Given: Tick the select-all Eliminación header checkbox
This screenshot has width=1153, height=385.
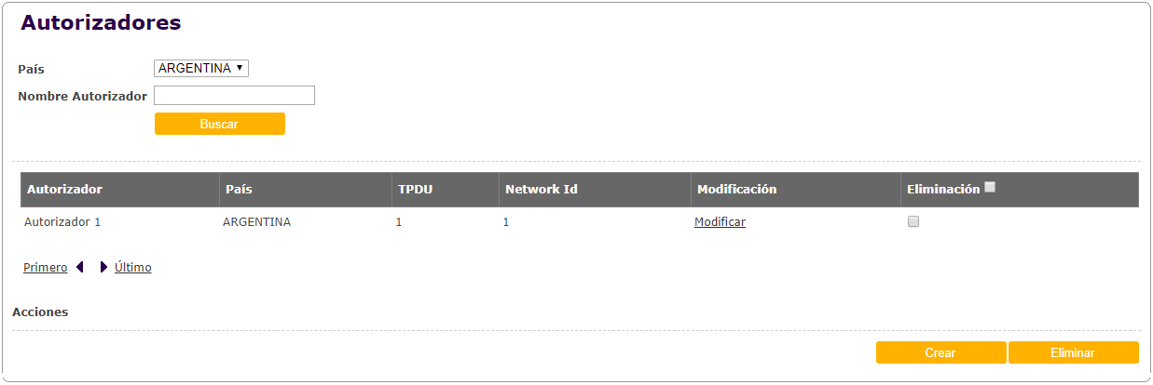Looking at the screenshot, I should [990, 187].
